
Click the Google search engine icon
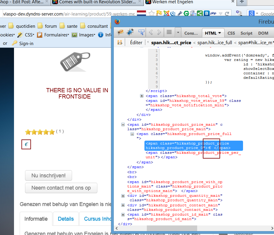(251, 13)
